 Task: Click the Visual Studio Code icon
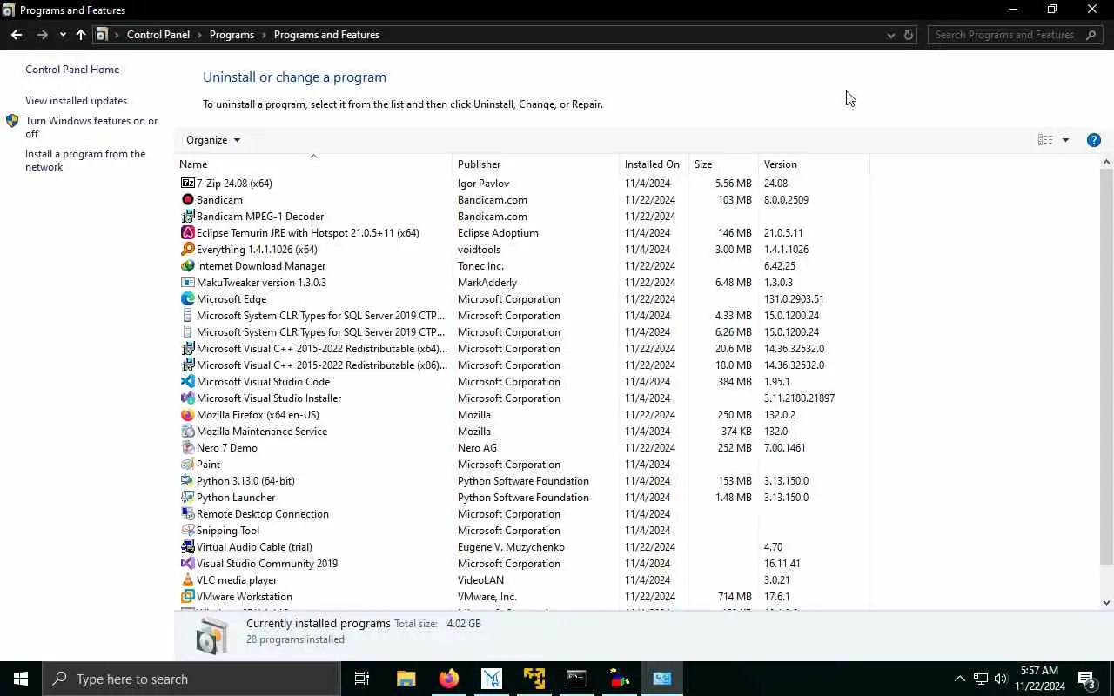pyautogui.click(x=187, y=382)
